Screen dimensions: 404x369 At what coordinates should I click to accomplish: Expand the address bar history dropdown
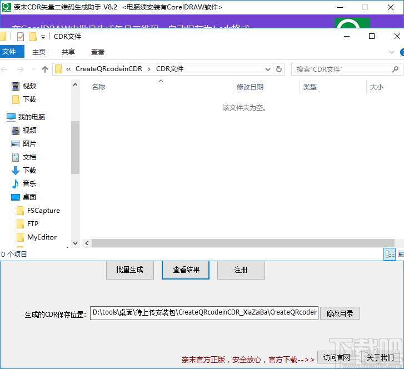tap(268, 69)
